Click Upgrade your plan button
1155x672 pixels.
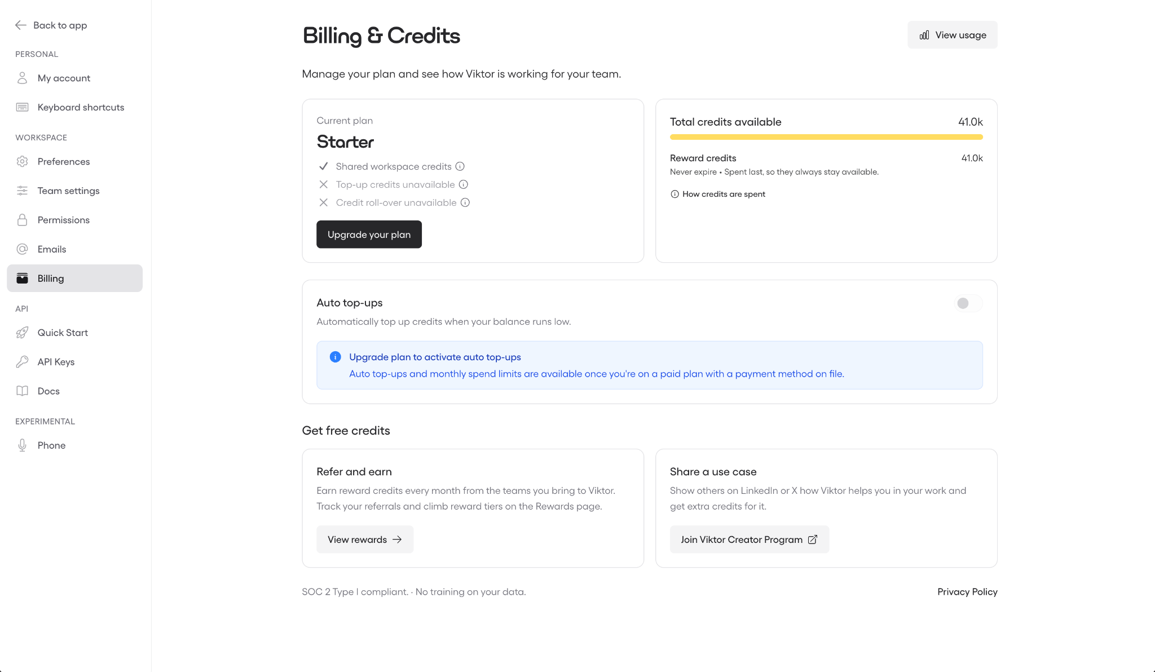point(369,235)
